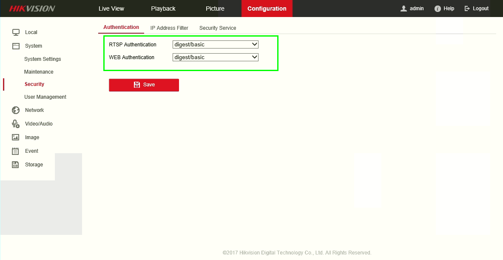The height and width of the screenshot is (260, 503).
Task: Select User Management in the sidebar
Action: coord(45,97)
